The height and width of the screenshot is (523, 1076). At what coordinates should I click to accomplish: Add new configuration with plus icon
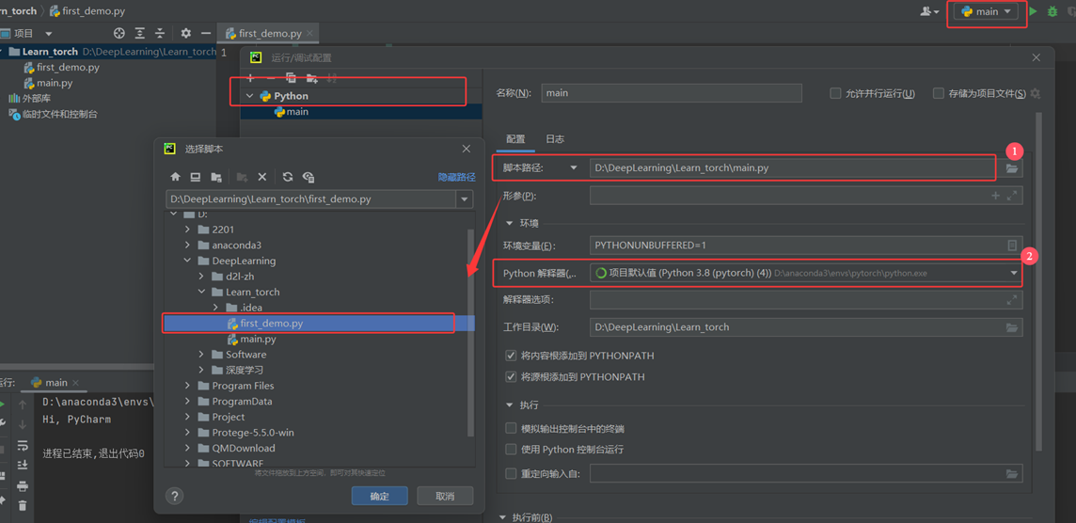click(x=250, y=78)
